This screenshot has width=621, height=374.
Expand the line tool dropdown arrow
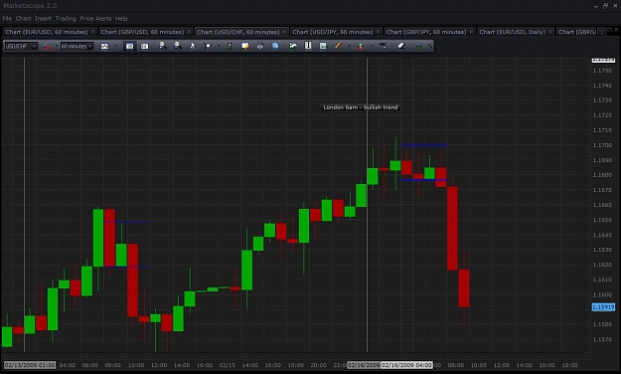pos(349,47)
